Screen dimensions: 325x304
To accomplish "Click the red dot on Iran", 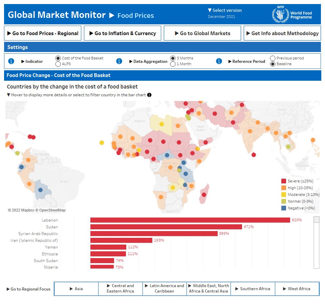I will click(x=215, y=113).
